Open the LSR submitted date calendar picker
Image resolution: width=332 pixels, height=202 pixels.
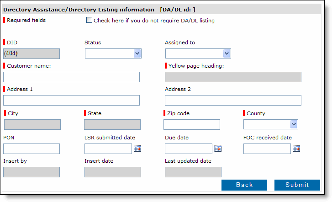point(137,149)
